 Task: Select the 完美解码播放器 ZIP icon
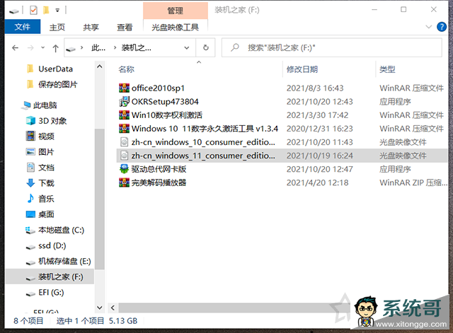(124, 182)
